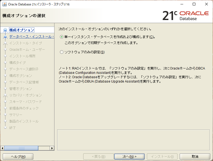This screenshot has width=213, height=161.
Task: Click left arrow of sidebar horizontal scrollbar
Action: click(2, 148)
